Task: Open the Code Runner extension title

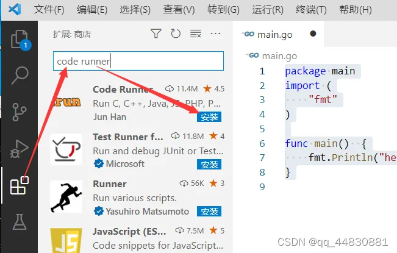Action: tap(123, 89)
